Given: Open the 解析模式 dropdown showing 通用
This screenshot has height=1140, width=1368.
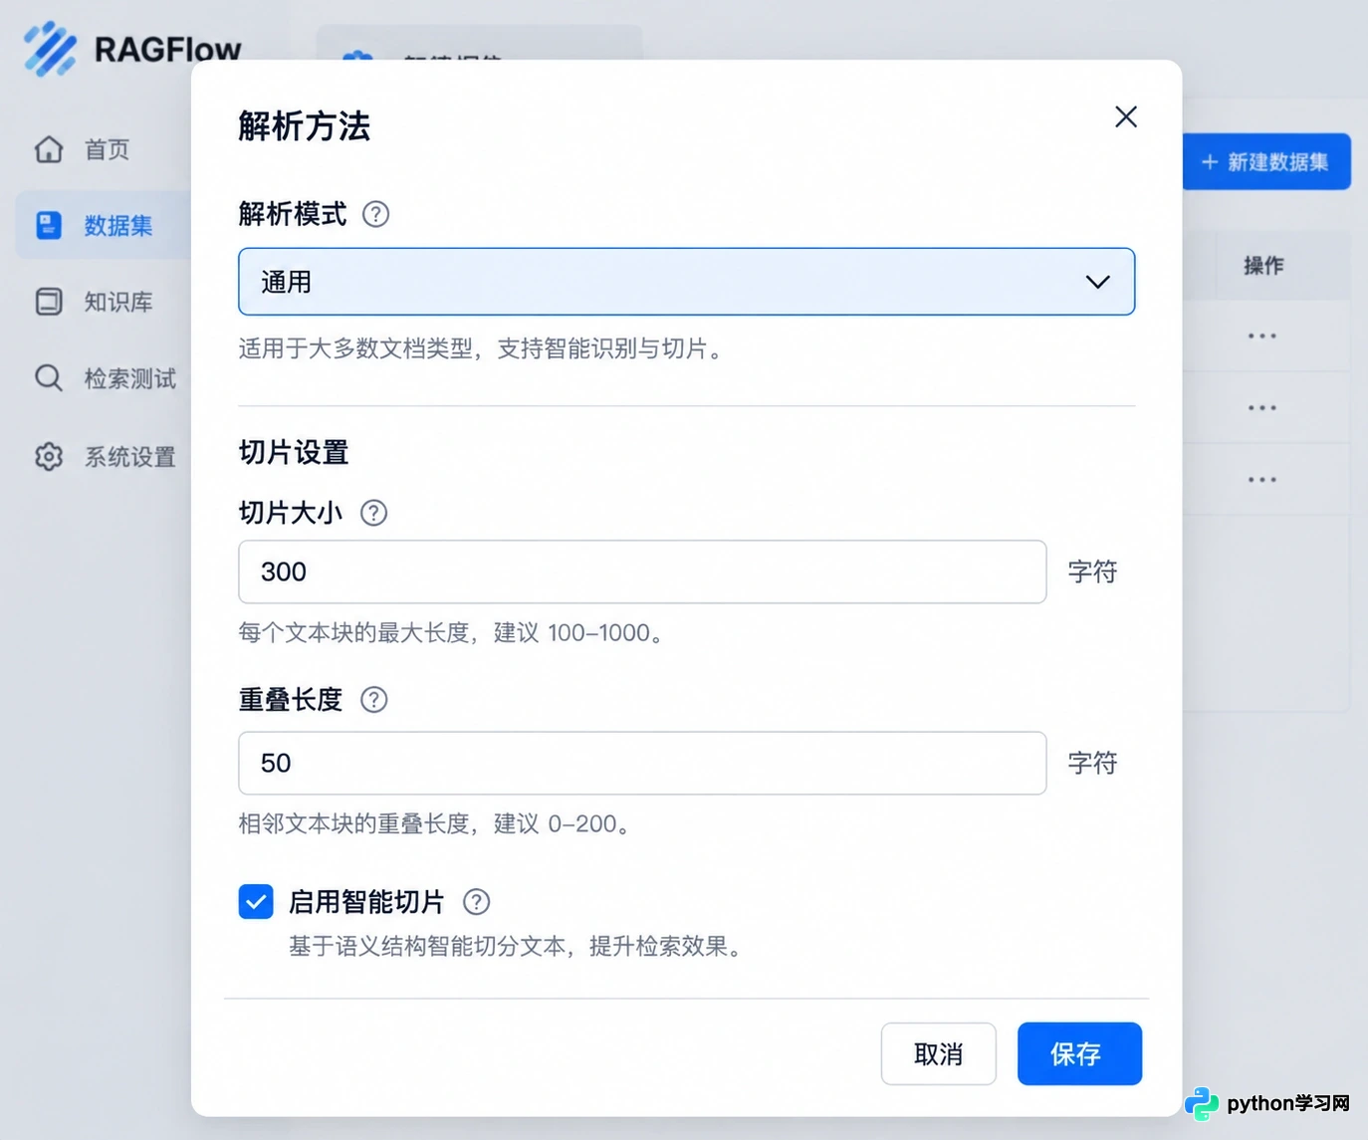Looking at the screenshot, I should (x=687, y=282).
